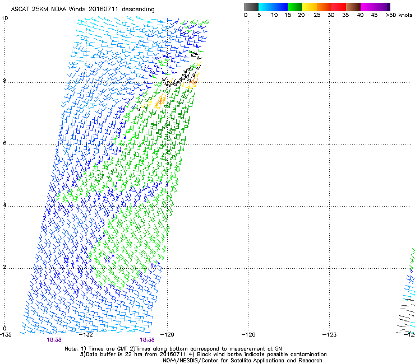Click latitude label 6 on left axis
The image size is (415, 364).
(x=4, y=143)
